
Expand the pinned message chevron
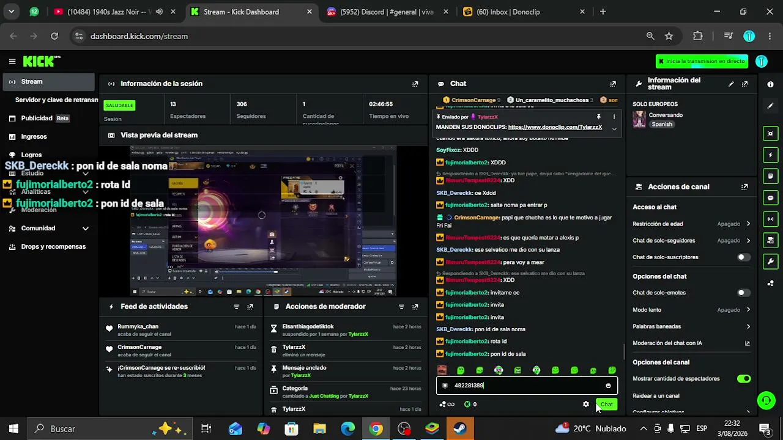(614, 129)
